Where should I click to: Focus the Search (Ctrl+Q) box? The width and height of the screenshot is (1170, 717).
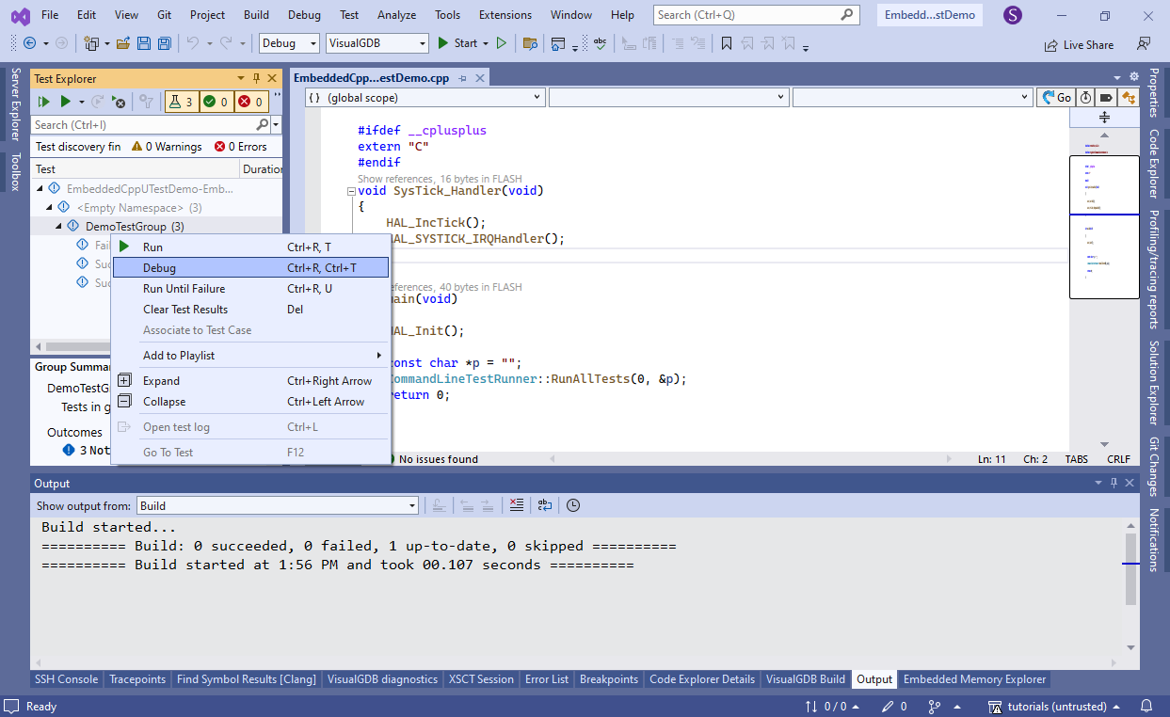click(x=757, y=15)
